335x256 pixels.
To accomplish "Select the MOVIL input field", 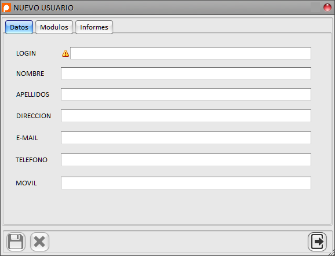I will (186, 183).
